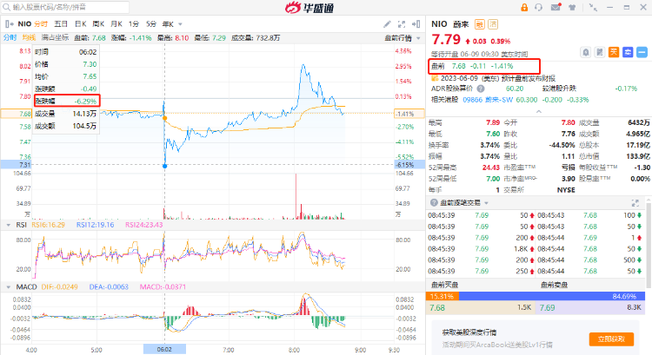Click the 盘前买盘 15.31% orange bar
Viewport: 652px width, 355px height.
pyautogui.click(x=442, y=296)
